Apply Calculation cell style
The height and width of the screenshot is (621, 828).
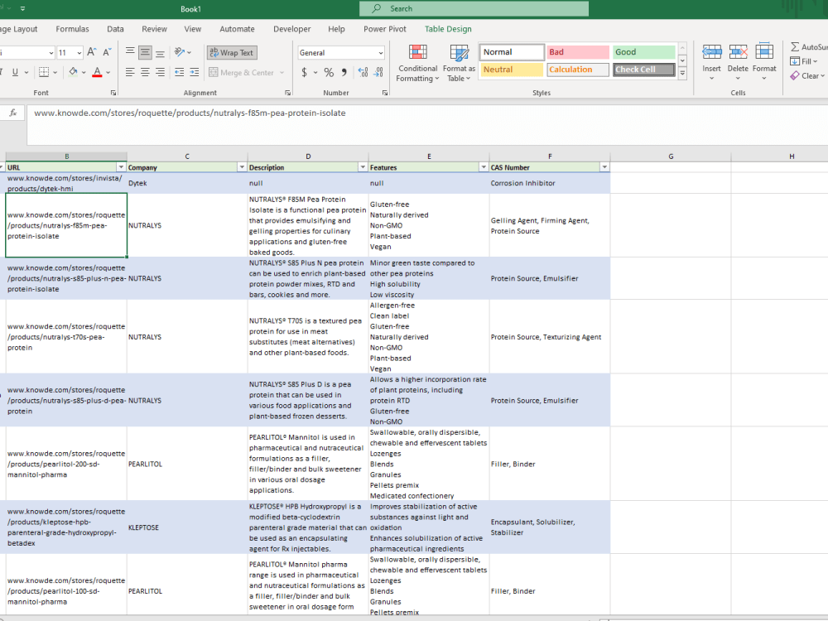tap(578, 70)
